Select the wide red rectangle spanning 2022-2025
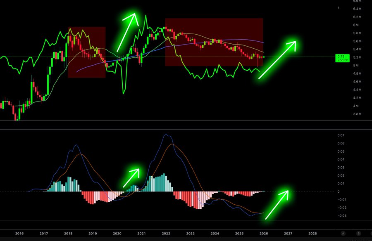 214,42
